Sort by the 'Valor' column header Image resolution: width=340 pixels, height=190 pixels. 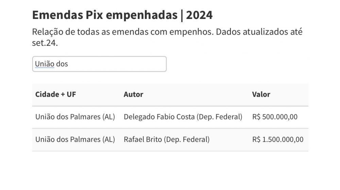point(261,94)
